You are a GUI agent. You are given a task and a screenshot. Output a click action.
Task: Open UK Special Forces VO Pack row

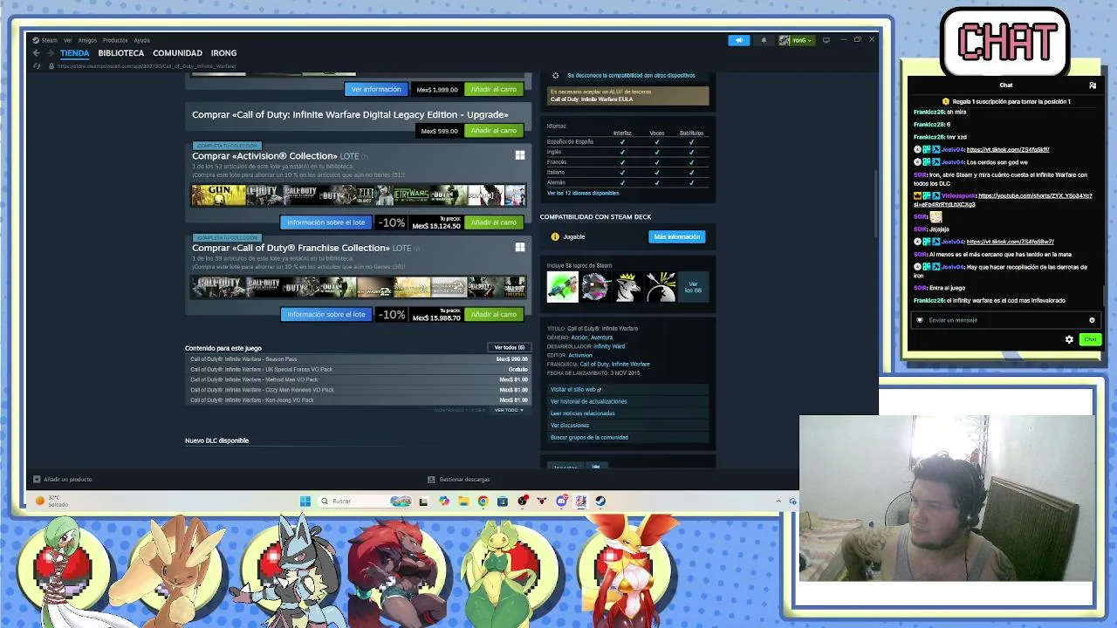[x=359, y=370]
